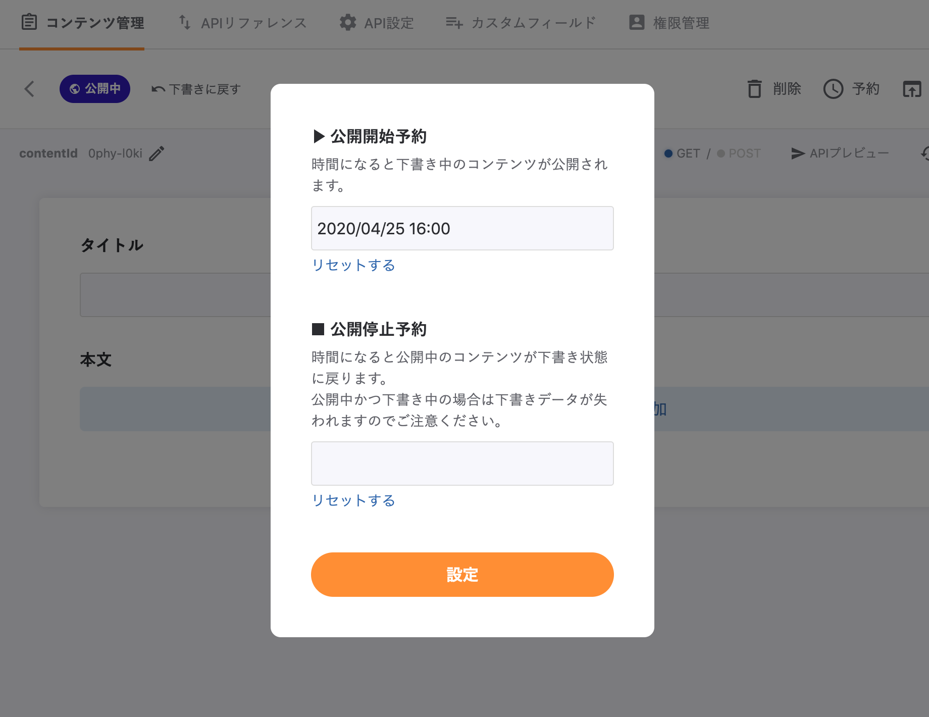929x717 pixels.
Task: Open the 公開停止予約 date-time picker field
Action: 462,464
